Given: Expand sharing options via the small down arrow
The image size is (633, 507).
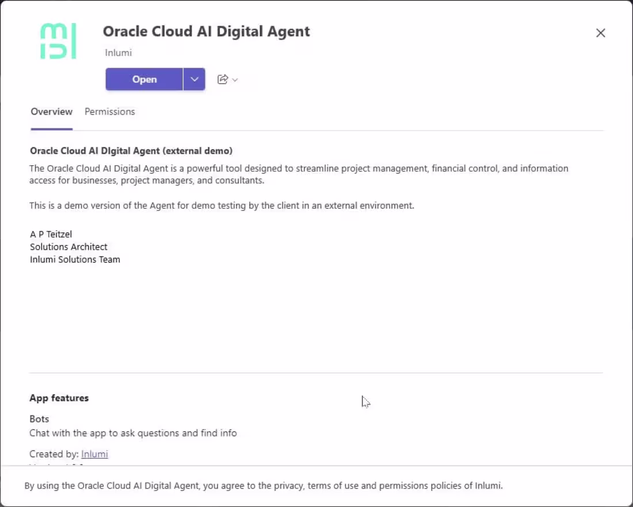Looking at the screenshot, I should [x=234, y=80].
